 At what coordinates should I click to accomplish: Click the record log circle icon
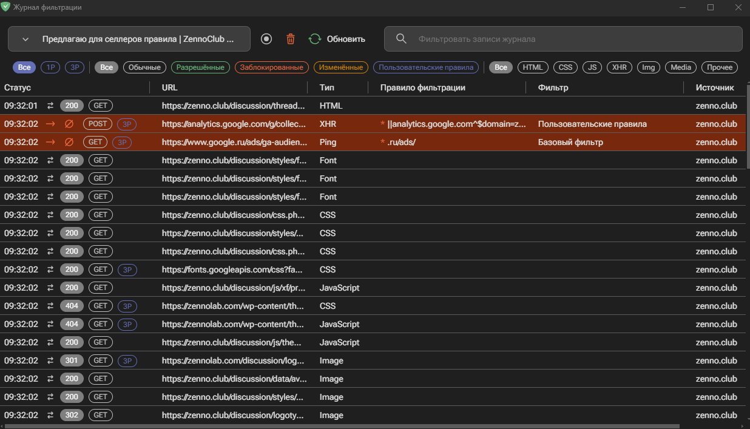pyautogui.click(x=266, y=39)
